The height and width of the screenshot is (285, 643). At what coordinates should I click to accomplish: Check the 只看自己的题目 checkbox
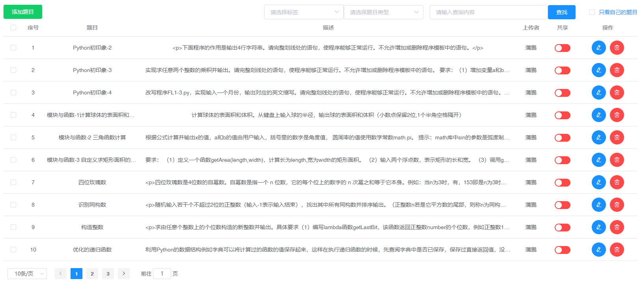click(x=592, y=12)
